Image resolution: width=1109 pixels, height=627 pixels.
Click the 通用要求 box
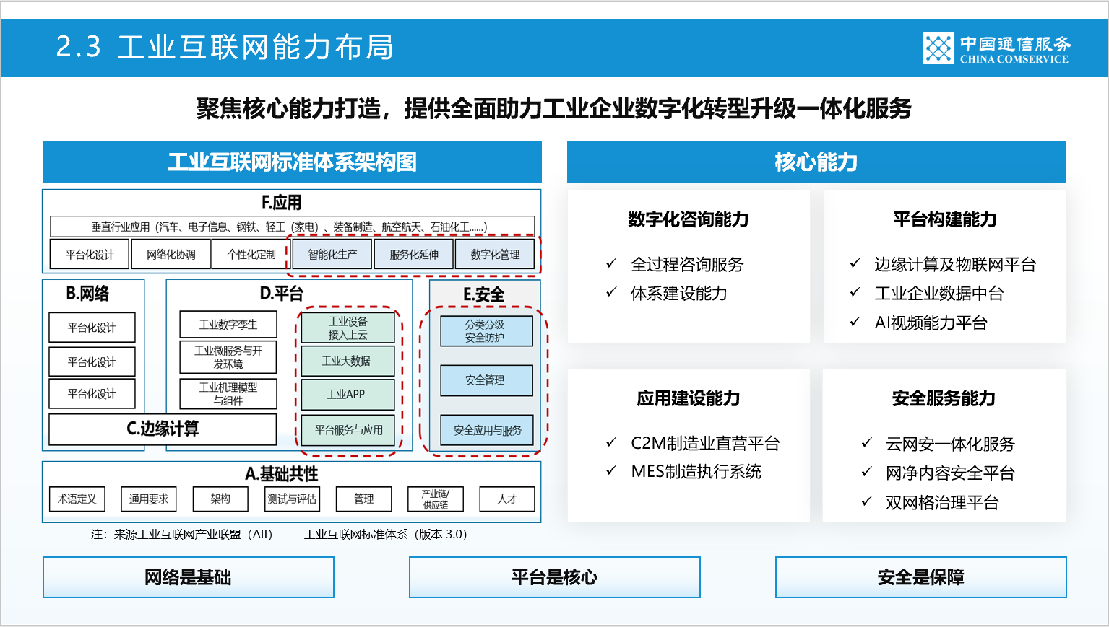click(x=148, y=499)
